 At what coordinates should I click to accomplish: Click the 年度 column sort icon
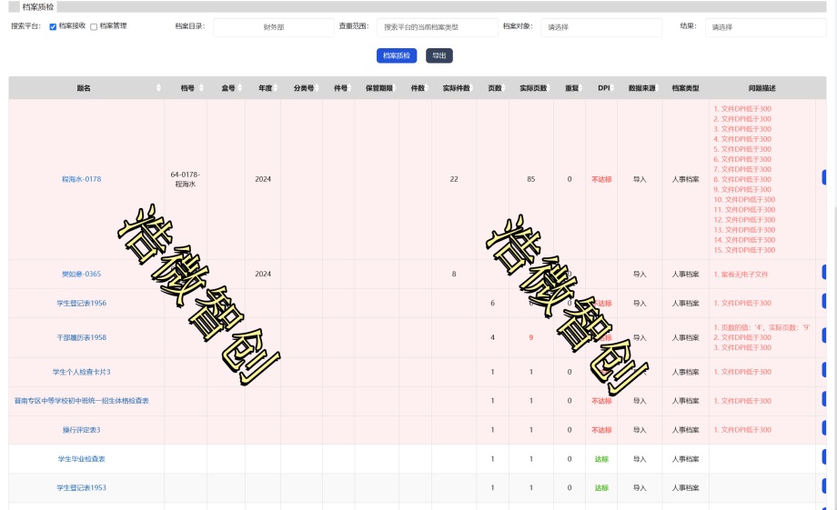click(276, 88)
